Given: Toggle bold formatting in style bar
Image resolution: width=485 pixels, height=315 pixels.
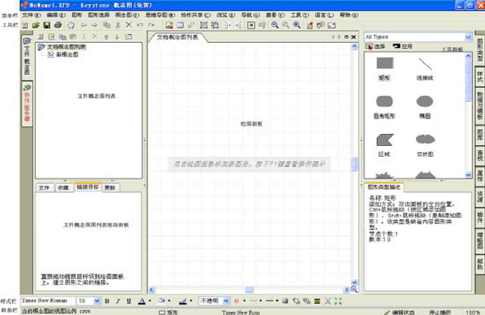Looking at the screenshot, I should [x=107, y=301].
